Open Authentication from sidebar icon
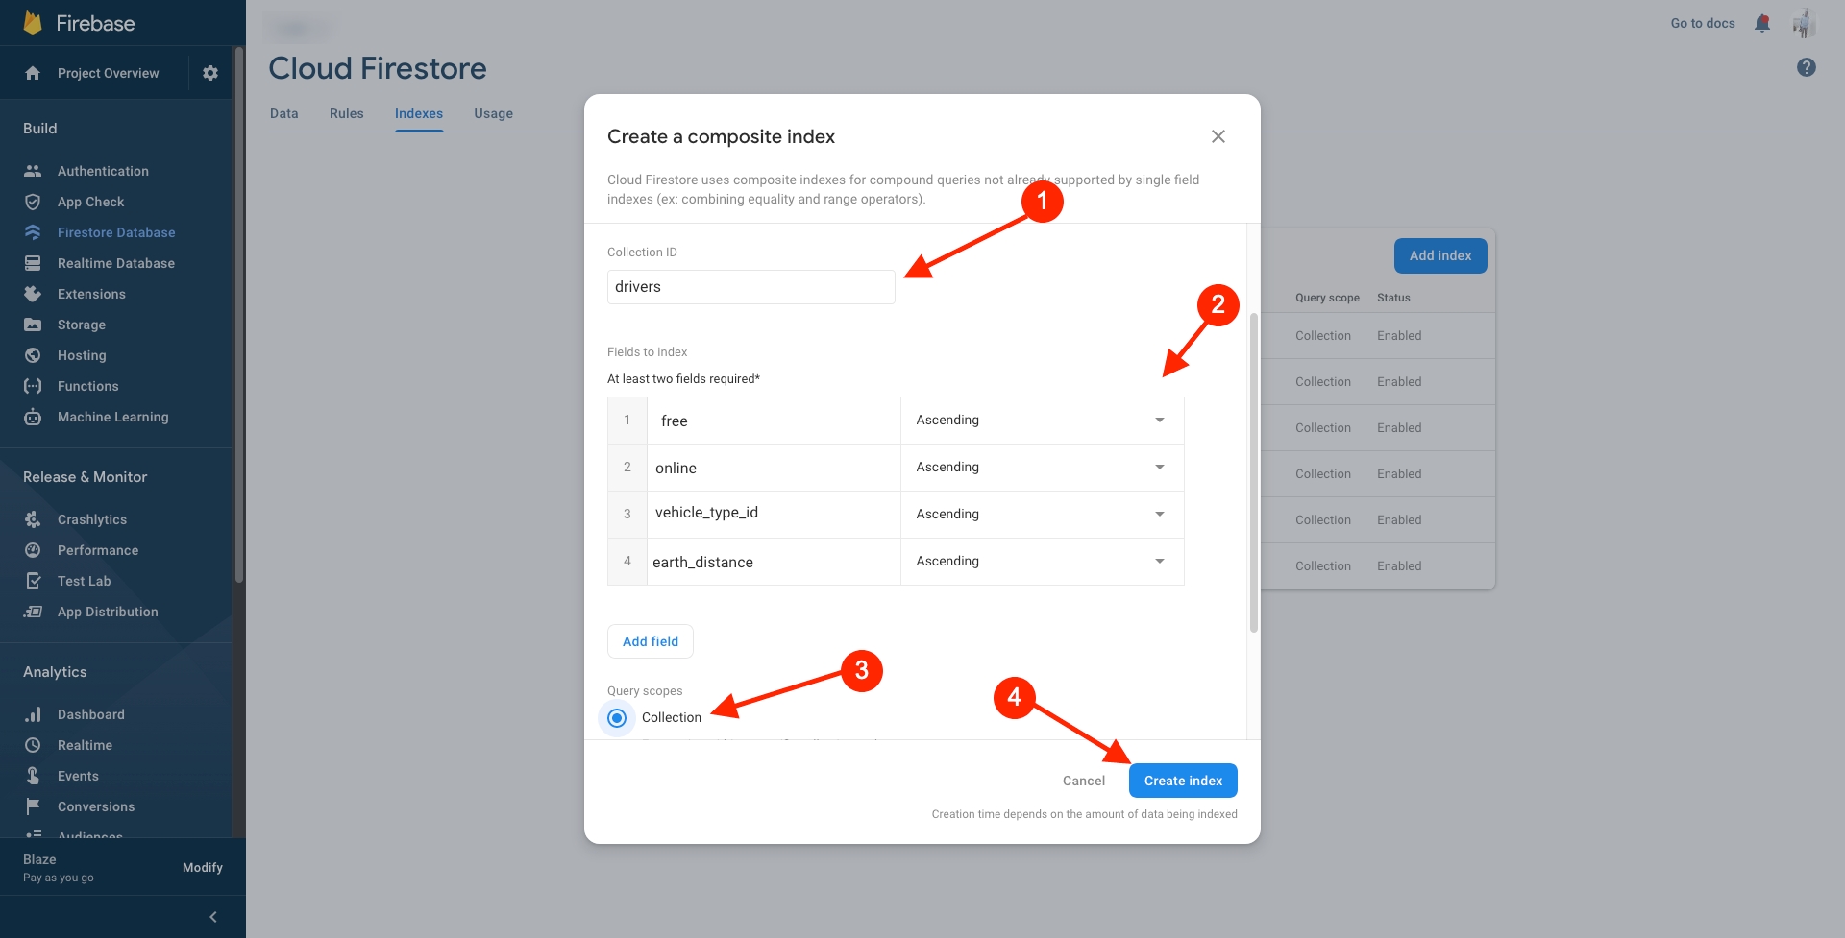This screenshot has width=1845, height=938. tap(33, 171)
